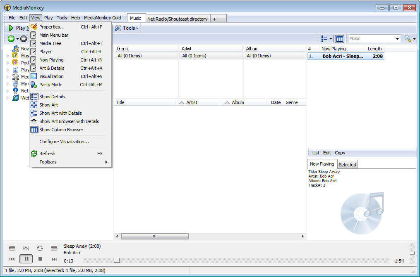
Task: Expand the Music tree node arrow
Action: click(8, 56)
